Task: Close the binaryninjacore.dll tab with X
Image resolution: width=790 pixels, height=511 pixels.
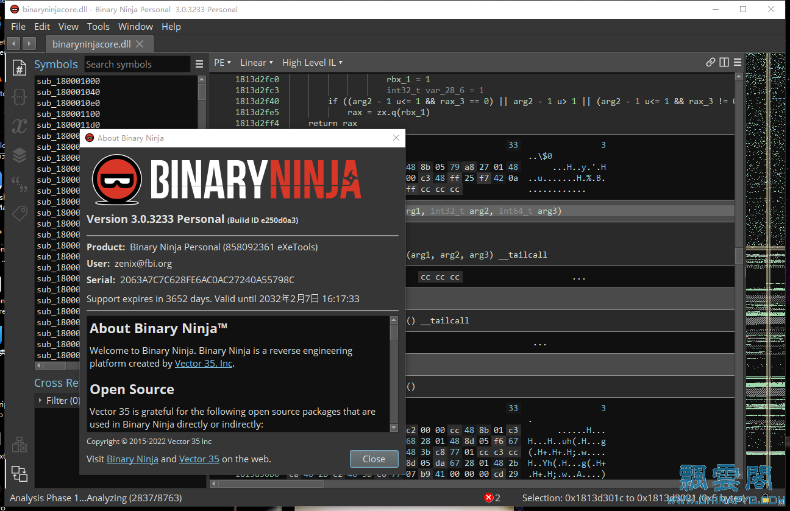Action: click(x=140, y=44)
